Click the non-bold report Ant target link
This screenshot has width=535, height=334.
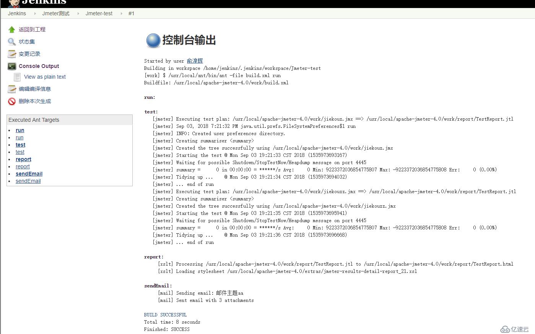coord(23,166)
